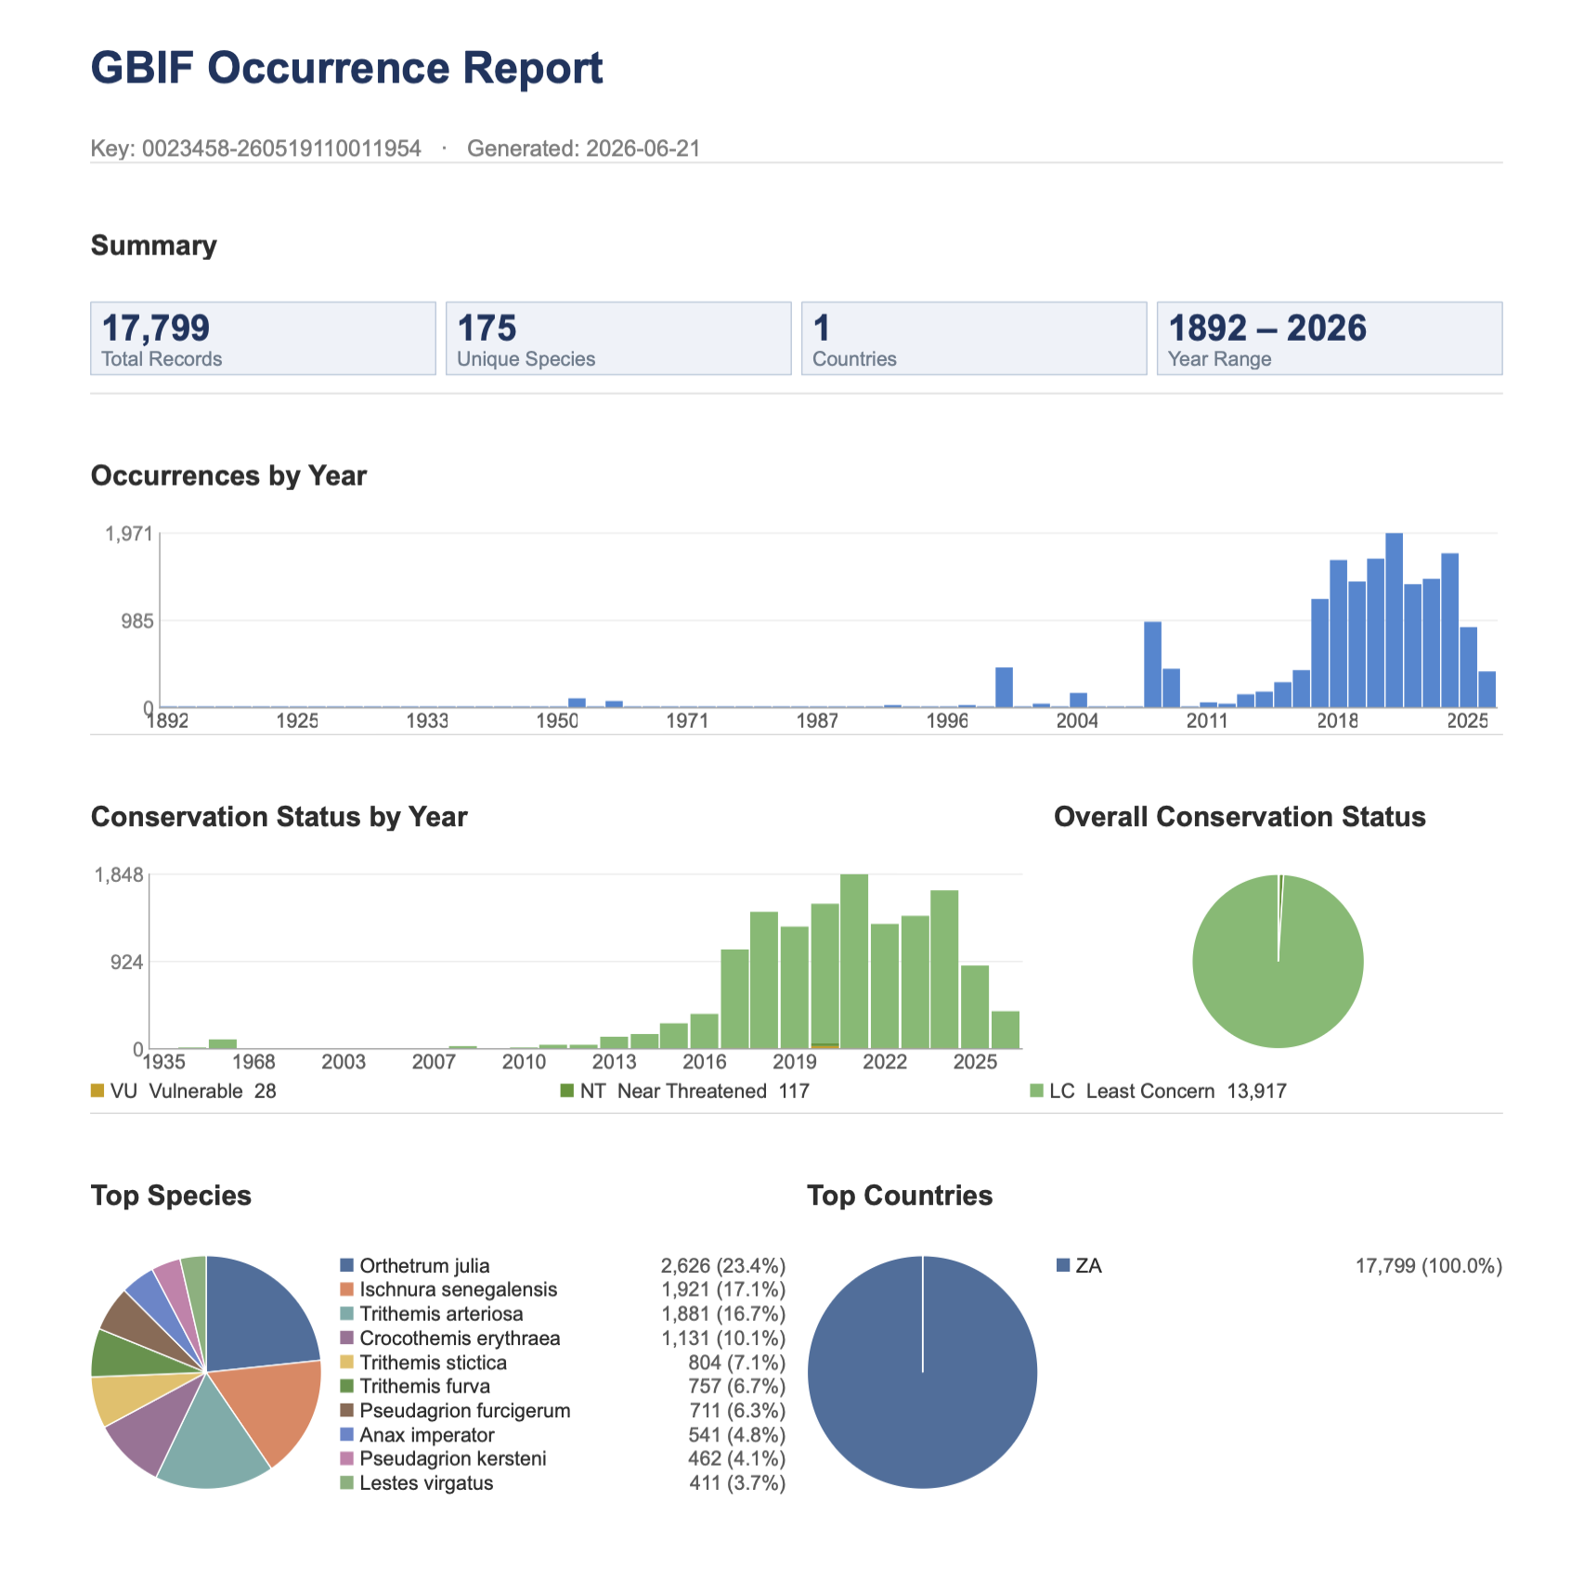Click the Pseudagrion kersteni species name

pyautogui.click(x=453, y=1459)
